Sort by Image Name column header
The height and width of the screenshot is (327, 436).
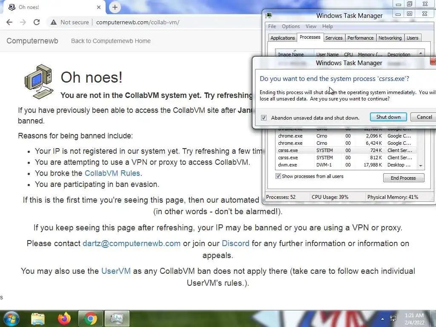coord(295,53)
